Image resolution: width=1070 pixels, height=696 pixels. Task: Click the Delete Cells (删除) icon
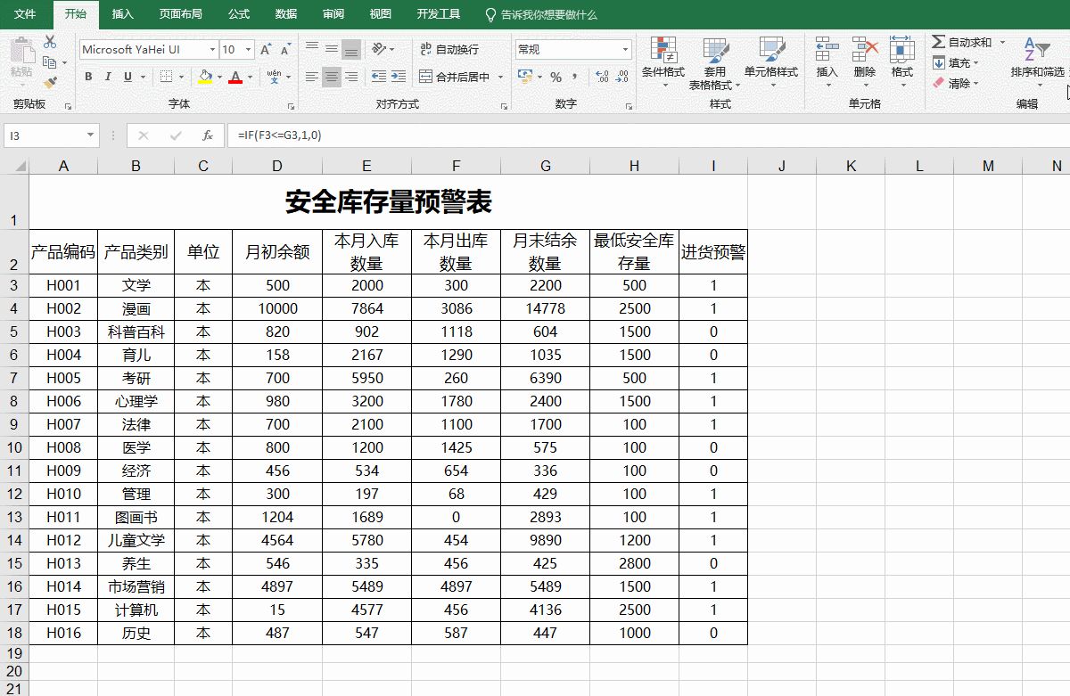[x=864, y=53]
